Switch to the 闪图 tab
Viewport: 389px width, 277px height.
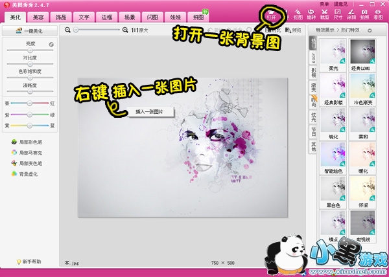click(x=152, y=17)
